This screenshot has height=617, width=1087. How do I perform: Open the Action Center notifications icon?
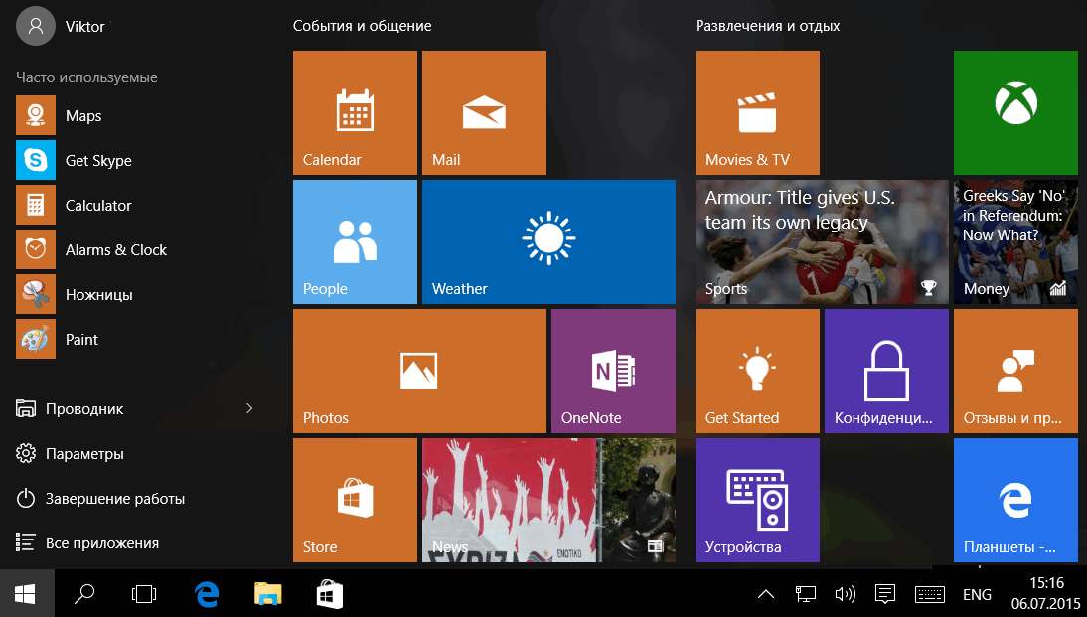pos(885,594)
